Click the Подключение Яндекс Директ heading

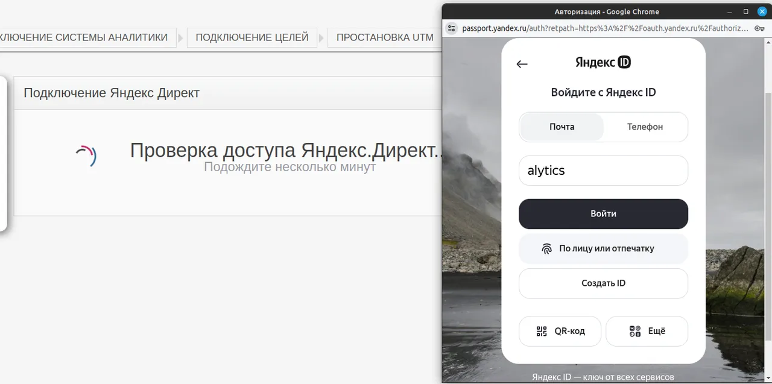pyautogui.click(x=112, y=93)
